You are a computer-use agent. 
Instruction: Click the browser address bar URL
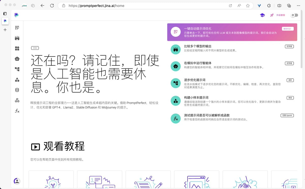tap(97, 6)
